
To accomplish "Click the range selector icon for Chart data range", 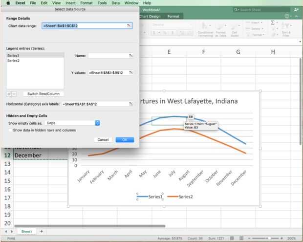I will pyautogui.click(x=129, y=25).
